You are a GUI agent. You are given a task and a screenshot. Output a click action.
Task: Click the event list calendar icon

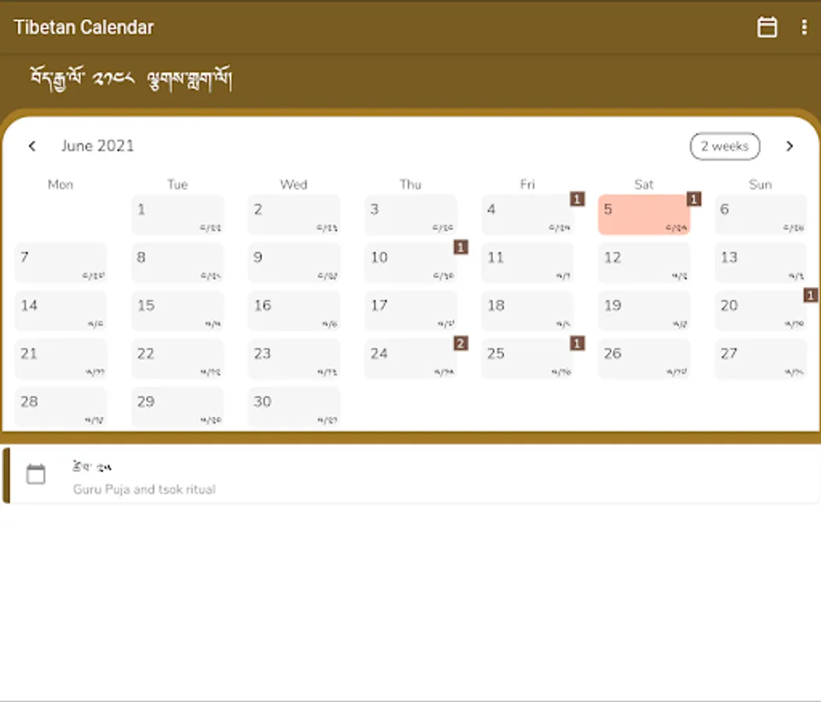pos(36,473)
